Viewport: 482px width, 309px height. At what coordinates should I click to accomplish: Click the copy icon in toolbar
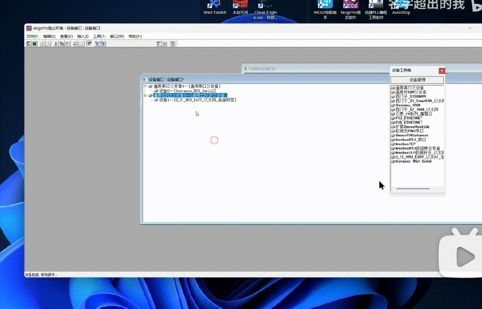point(62,44)
